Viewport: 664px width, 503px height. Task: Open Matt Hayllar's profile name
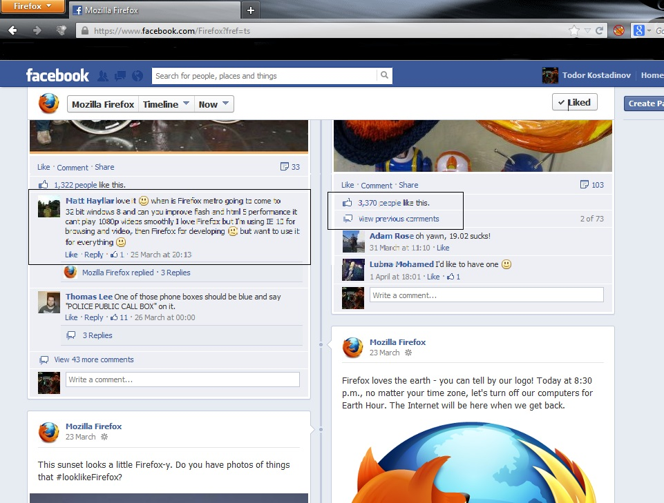90,201
